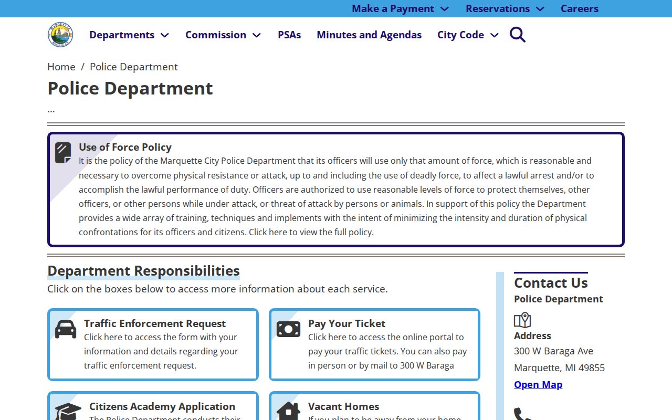This screenshot has width=672, height=420.
Task: Click the car icon for Traffic Enforcement
Action: (x=66, y=329)
